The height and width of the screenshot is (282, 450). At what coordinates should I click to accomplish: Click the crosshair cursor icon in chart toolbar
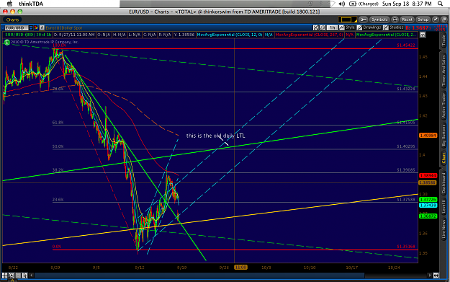[316, 28]
